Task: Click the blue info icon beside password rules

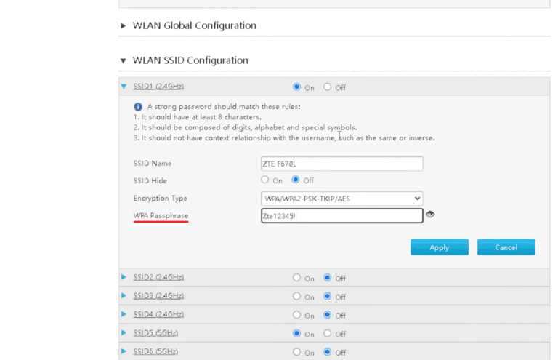Action: [138, 106]
